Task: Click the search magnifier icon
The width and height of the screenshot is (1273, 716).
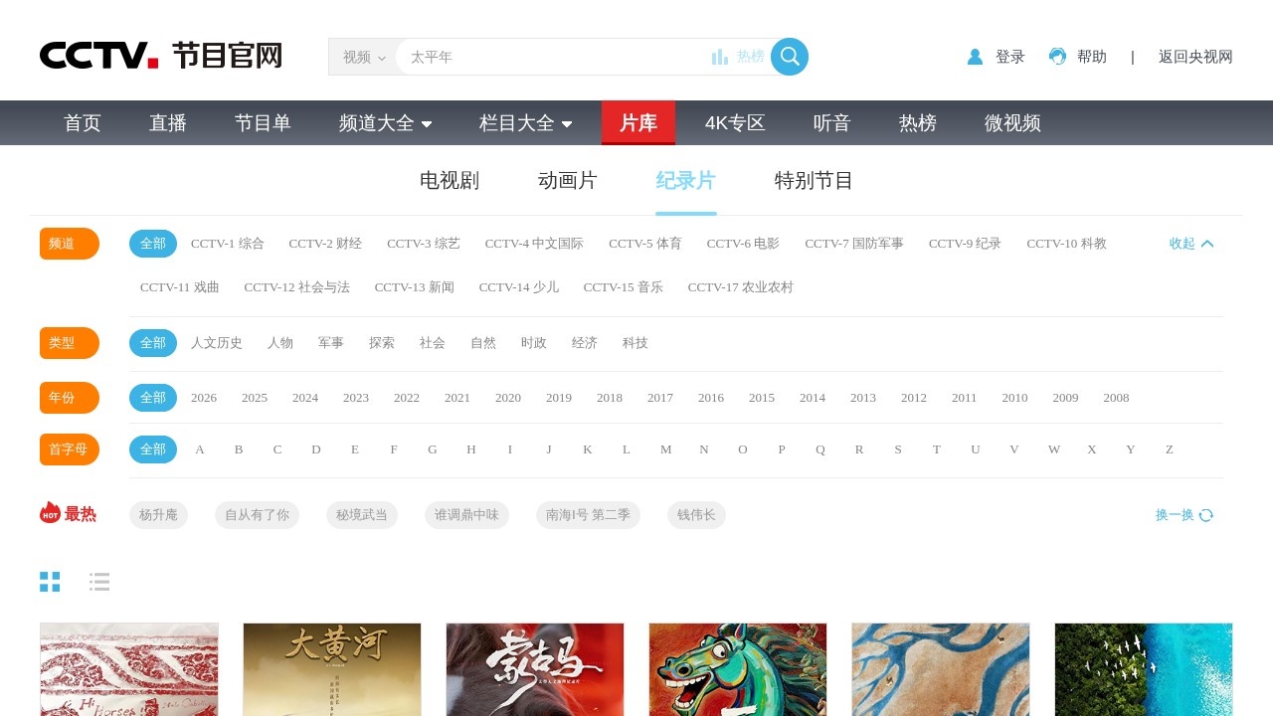Action: [x=789, y=57]
